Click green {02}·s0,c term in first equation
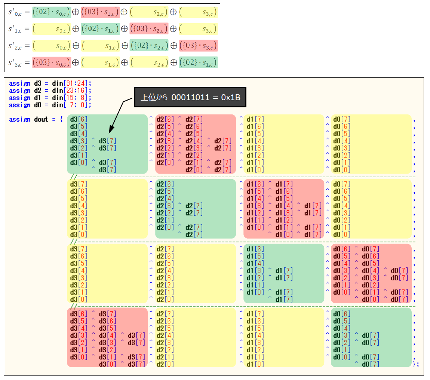430x380 pixels. coord(51,12)
